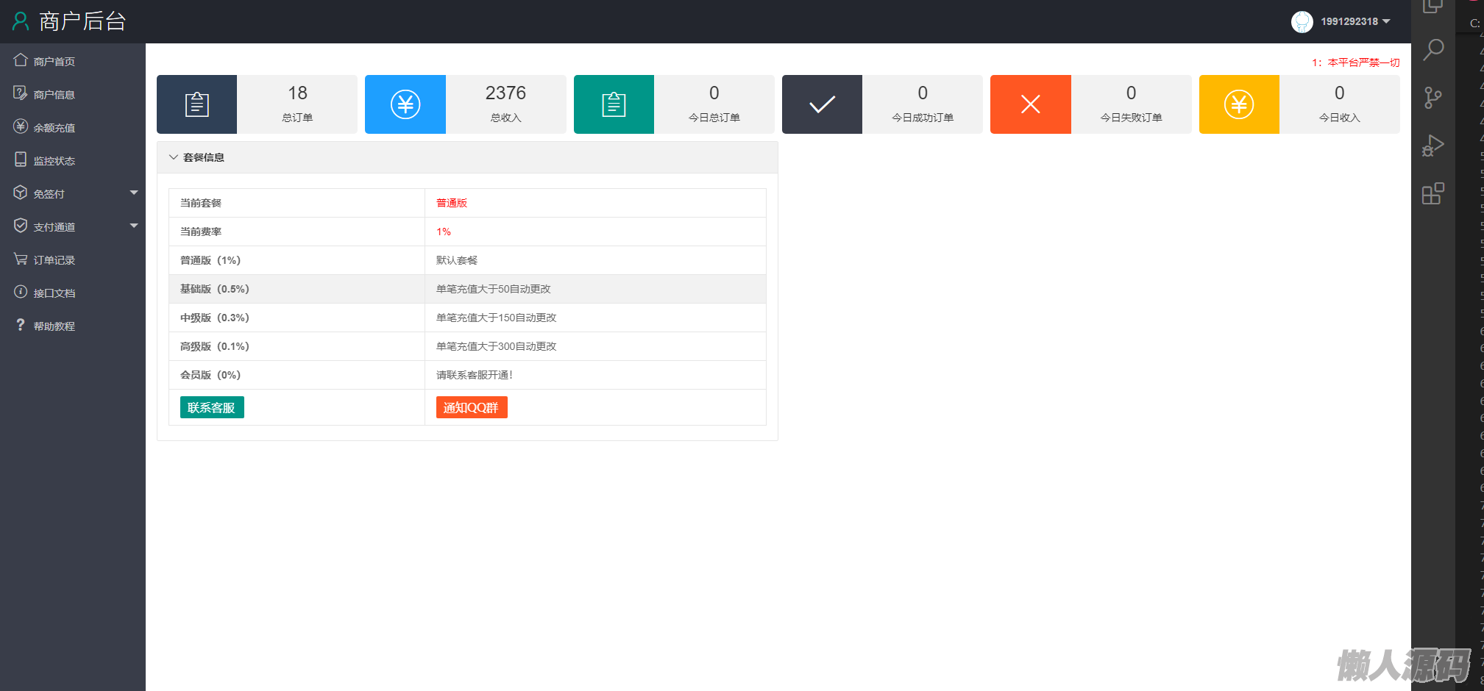The image size is (1484, 691).
Task: Click the 基础版 (0.5%) table row
Action: 467,289
